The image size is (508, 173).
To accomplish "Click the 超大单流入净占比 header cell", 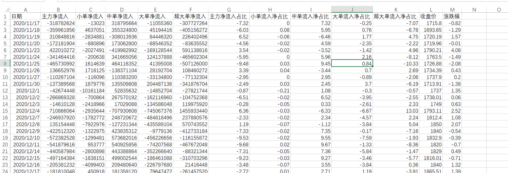I will click(396, 16).
